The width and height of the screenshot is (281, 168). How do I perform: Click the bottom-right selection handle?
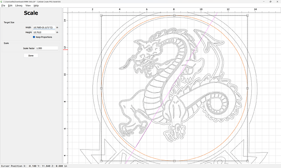pos(247,161)
